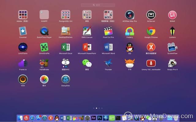196x122 pixels.
Task: Open iQIYI in the Dock
Action: click(112, 118)
